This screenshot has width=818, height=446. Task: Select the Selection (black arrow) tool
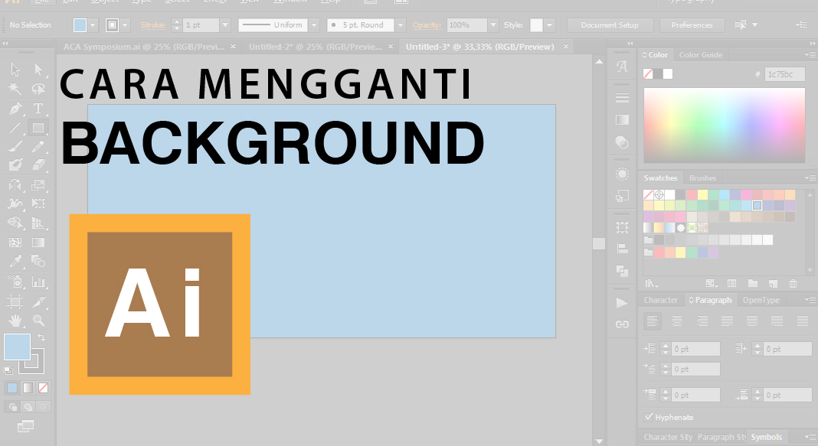(15, 70)
